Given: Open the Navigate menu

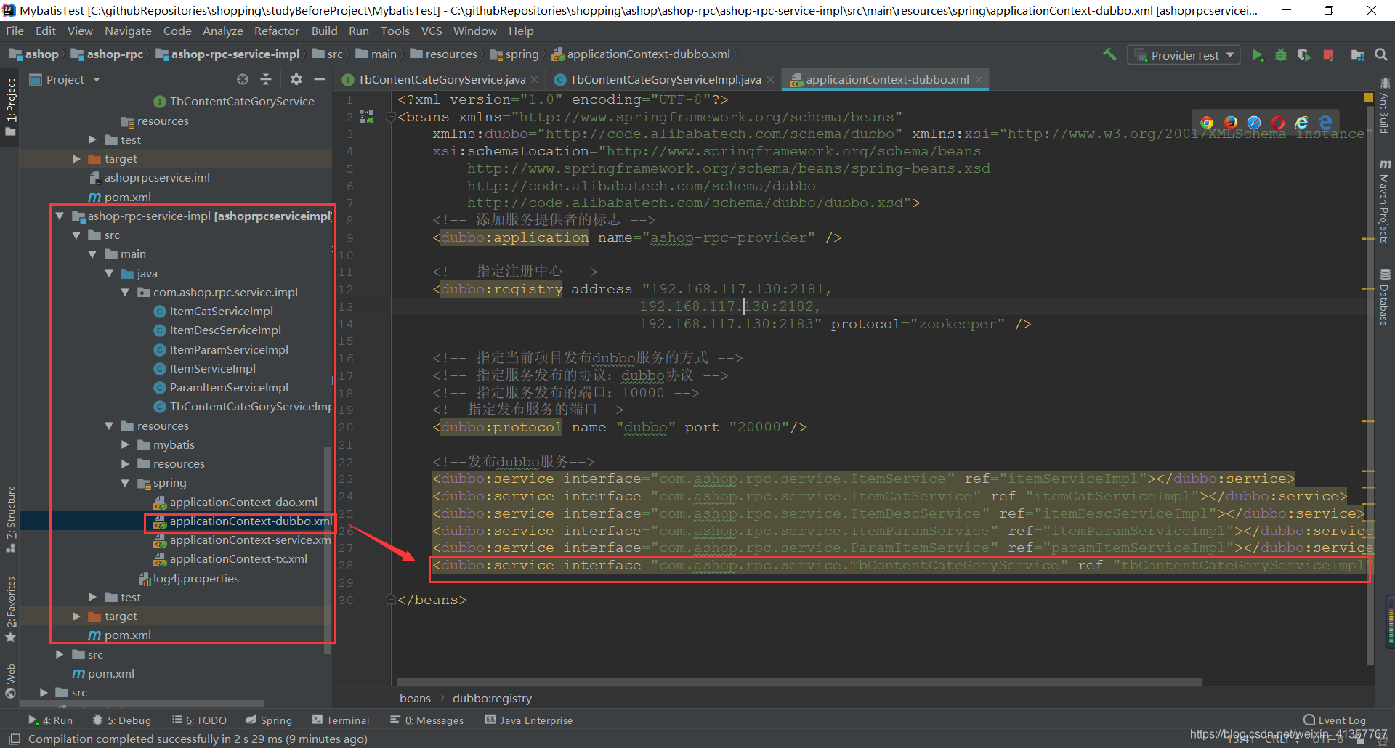Looking at the screenshot, I should tap(128, 31).
